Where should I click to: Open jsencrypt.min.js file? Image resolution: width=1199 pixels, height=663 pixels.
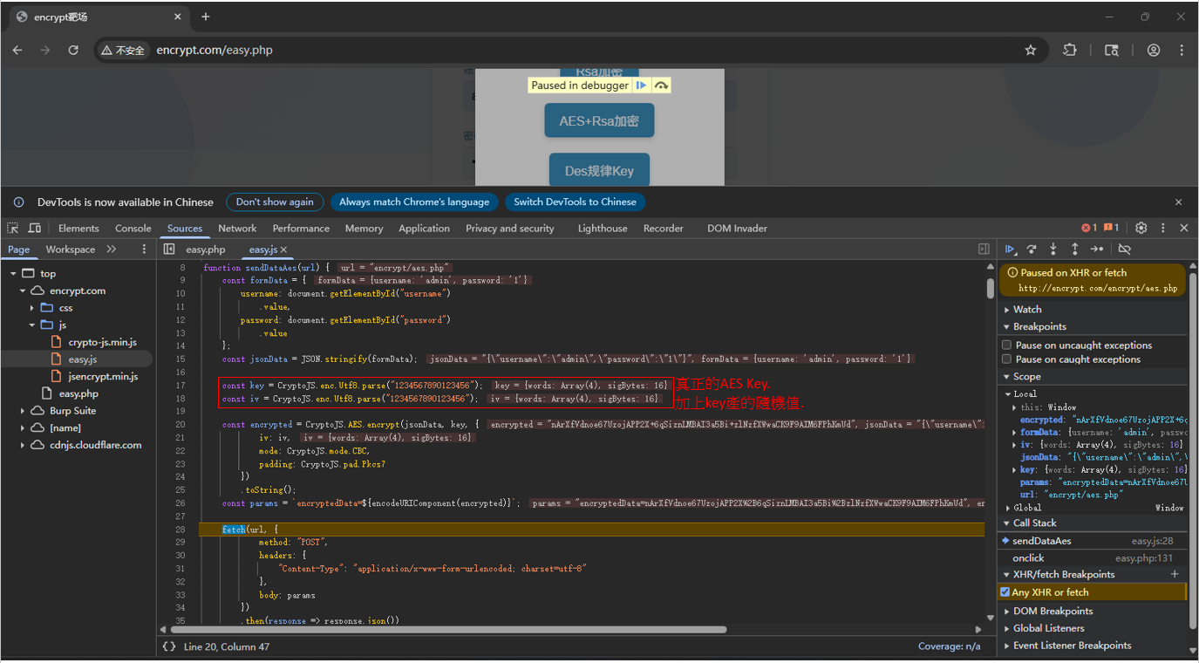102,376
